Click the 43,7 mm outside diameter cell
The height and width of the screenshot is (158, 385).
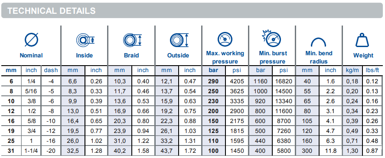click(166, 151)
